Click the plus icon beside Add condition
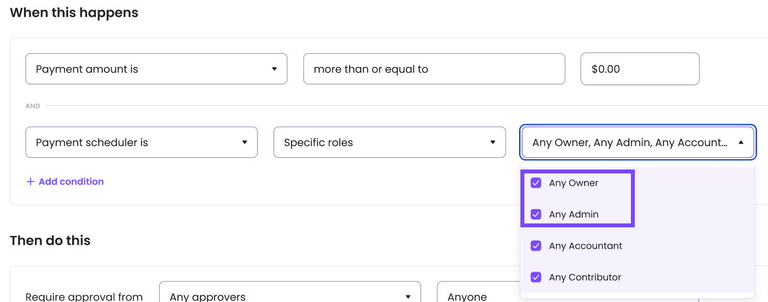 [x=30, y=182]
